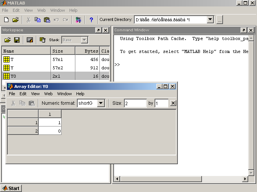This screenshot has height=192, width=257.
Task: Launch Simulink from the toolbar icon
Action: (x=78, y=20)
